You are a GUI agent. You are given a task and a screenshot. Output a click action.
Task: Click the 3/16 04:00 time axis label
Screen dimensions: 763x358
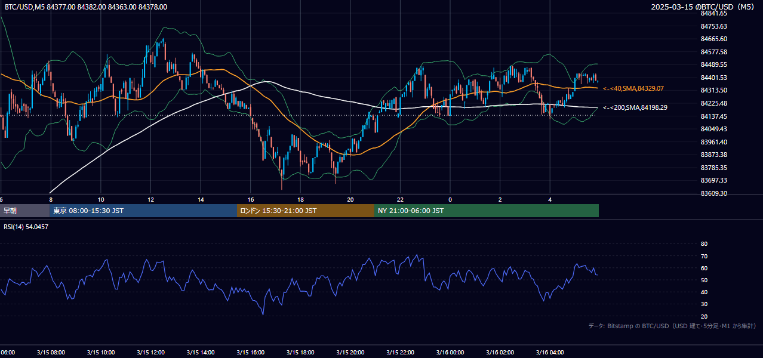[550, 352]
